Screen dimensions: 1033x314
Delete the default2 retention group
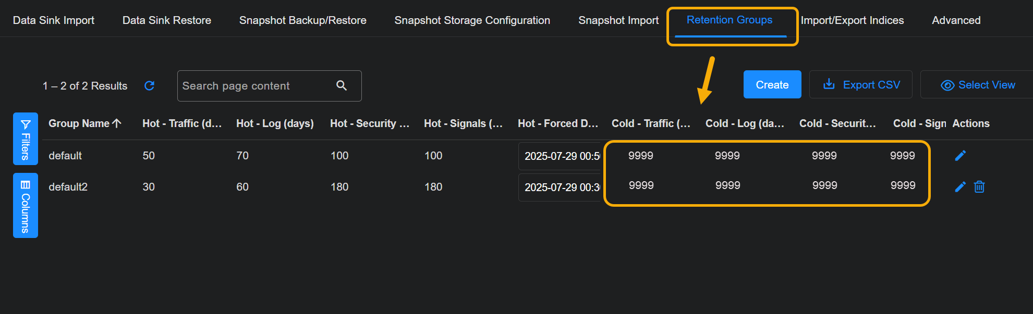click(x=979, y=187)
